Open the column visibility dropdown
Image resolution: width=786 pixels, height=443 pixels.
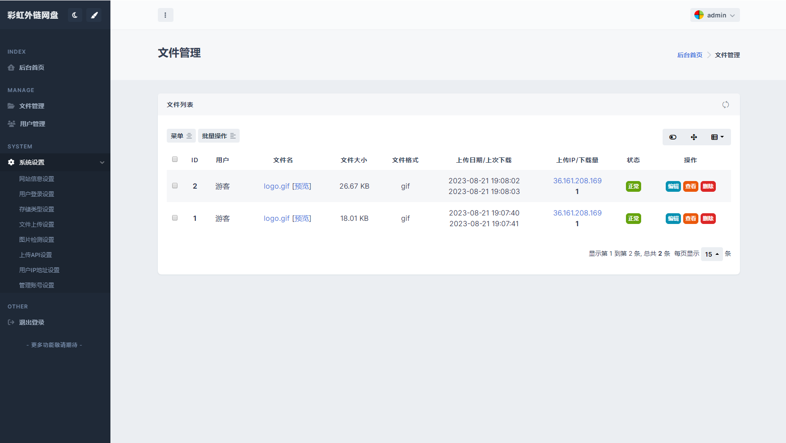[x=717, y=137]
